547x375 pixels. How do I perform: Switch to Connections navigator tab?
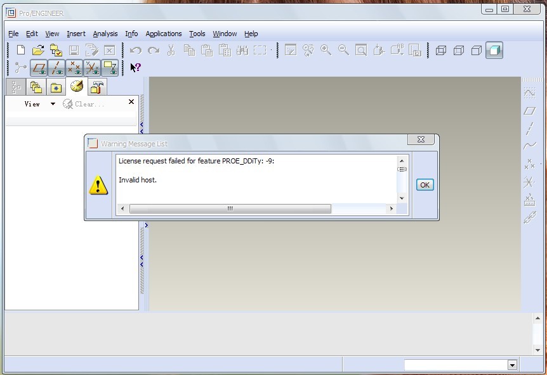click(97, 87)
